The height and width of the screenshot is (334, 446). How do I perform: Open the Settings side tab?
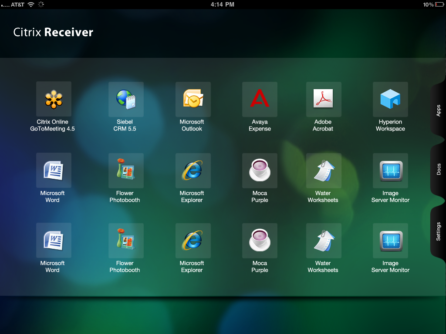438,231
